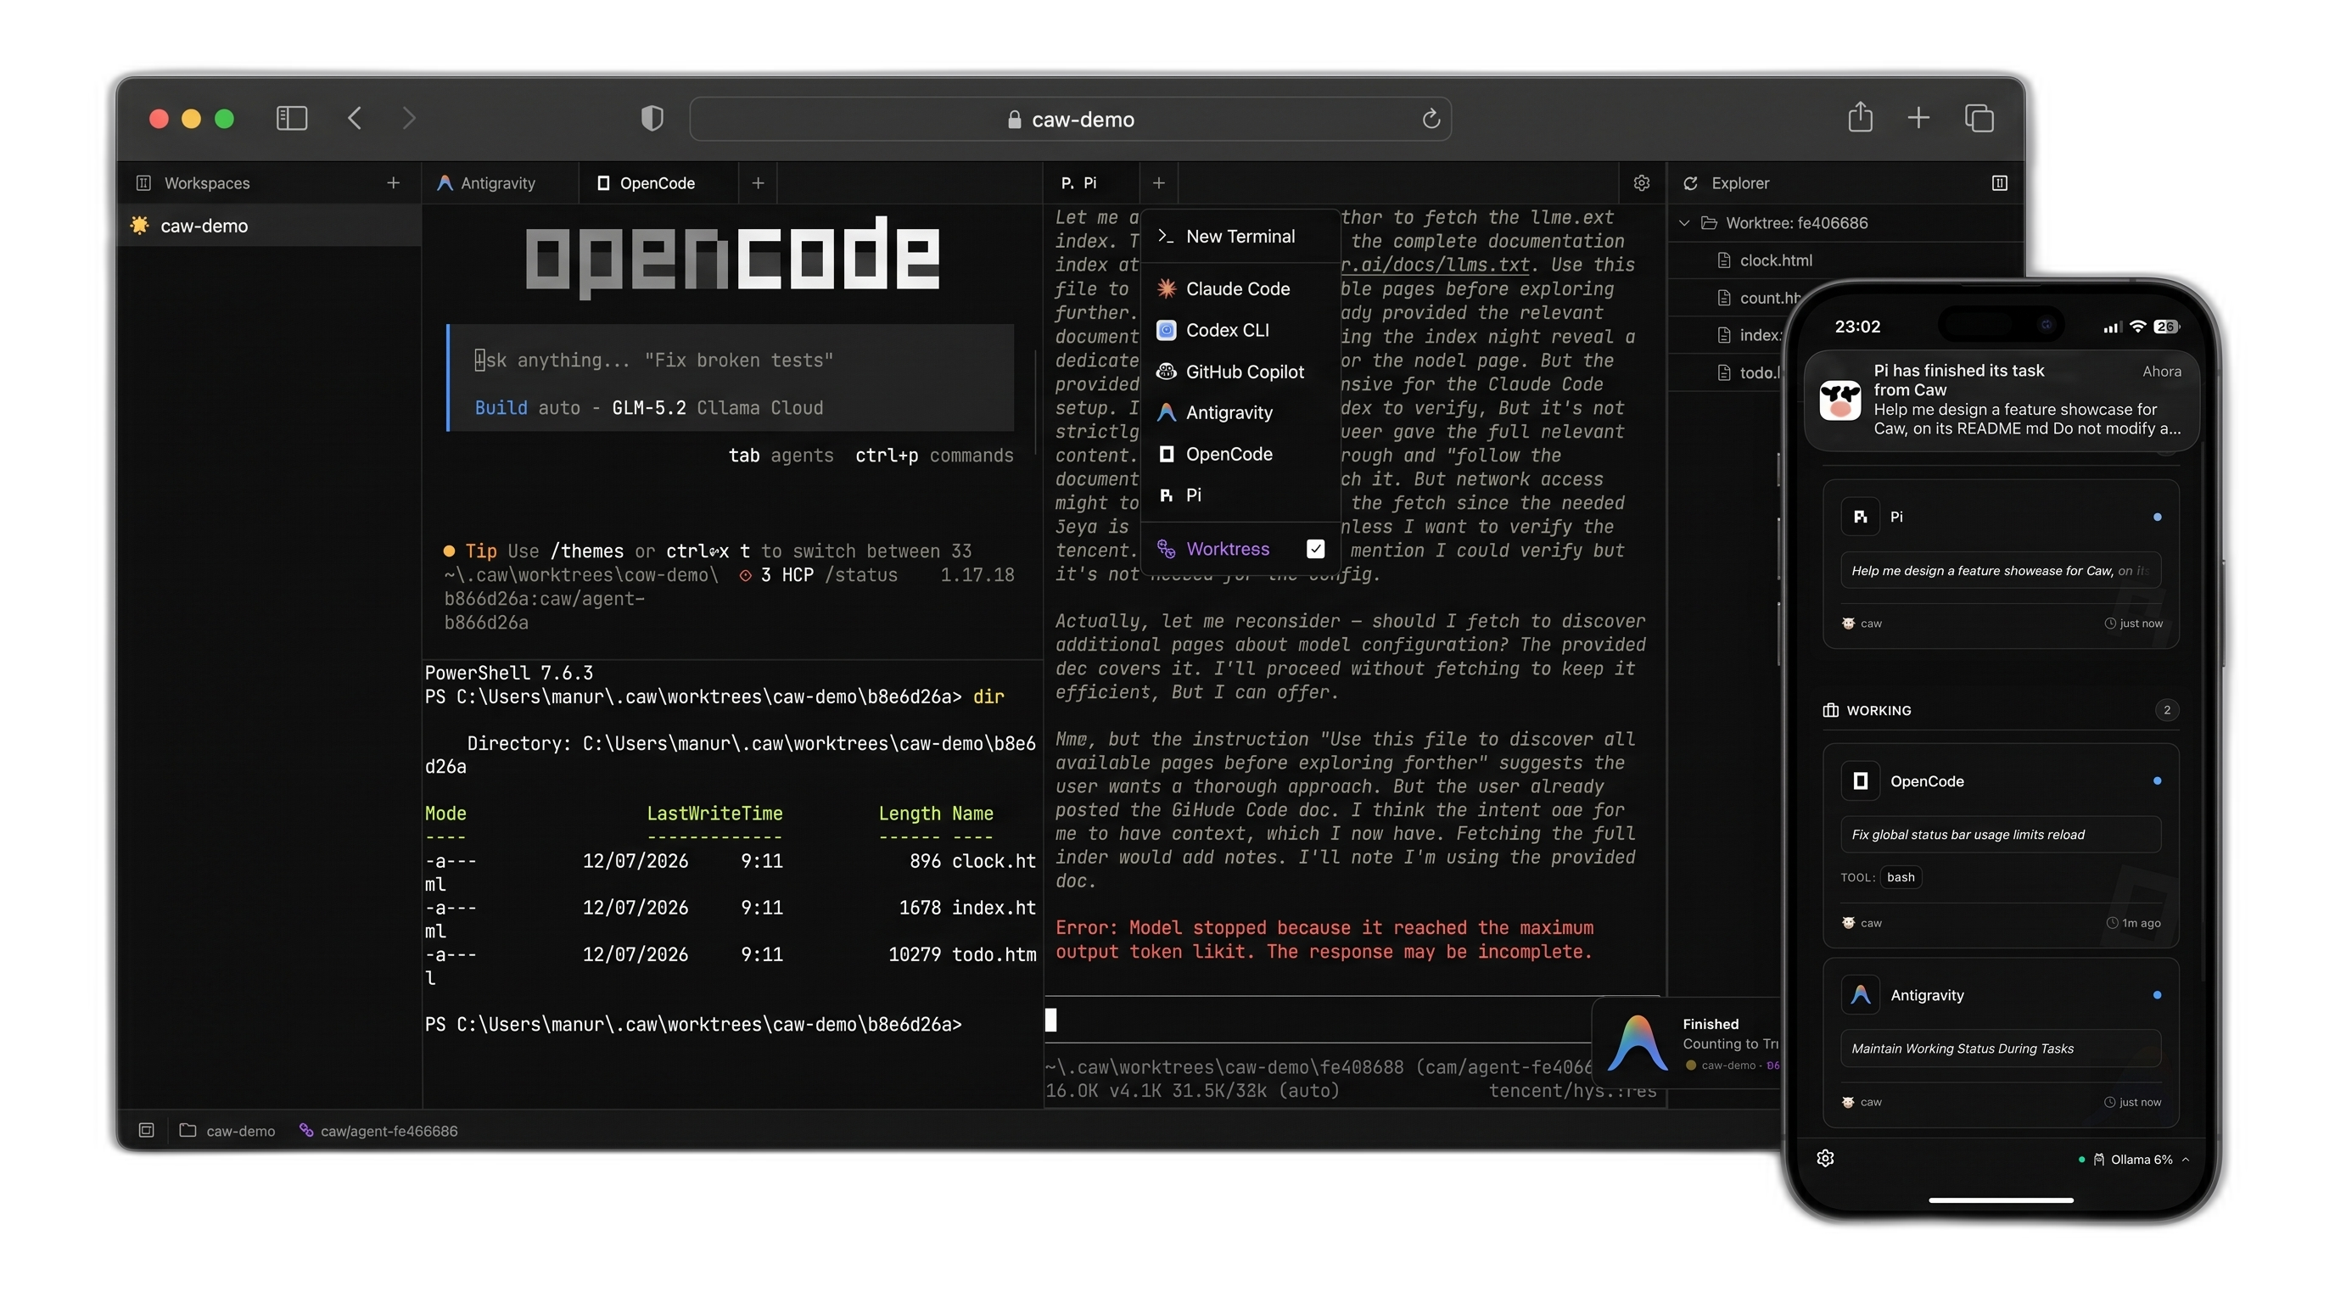Screen dimensions: 2335x1303
Task: Open new tab menu beside Pi tab
Action: pyautogui.click(x=1158, y=183)
